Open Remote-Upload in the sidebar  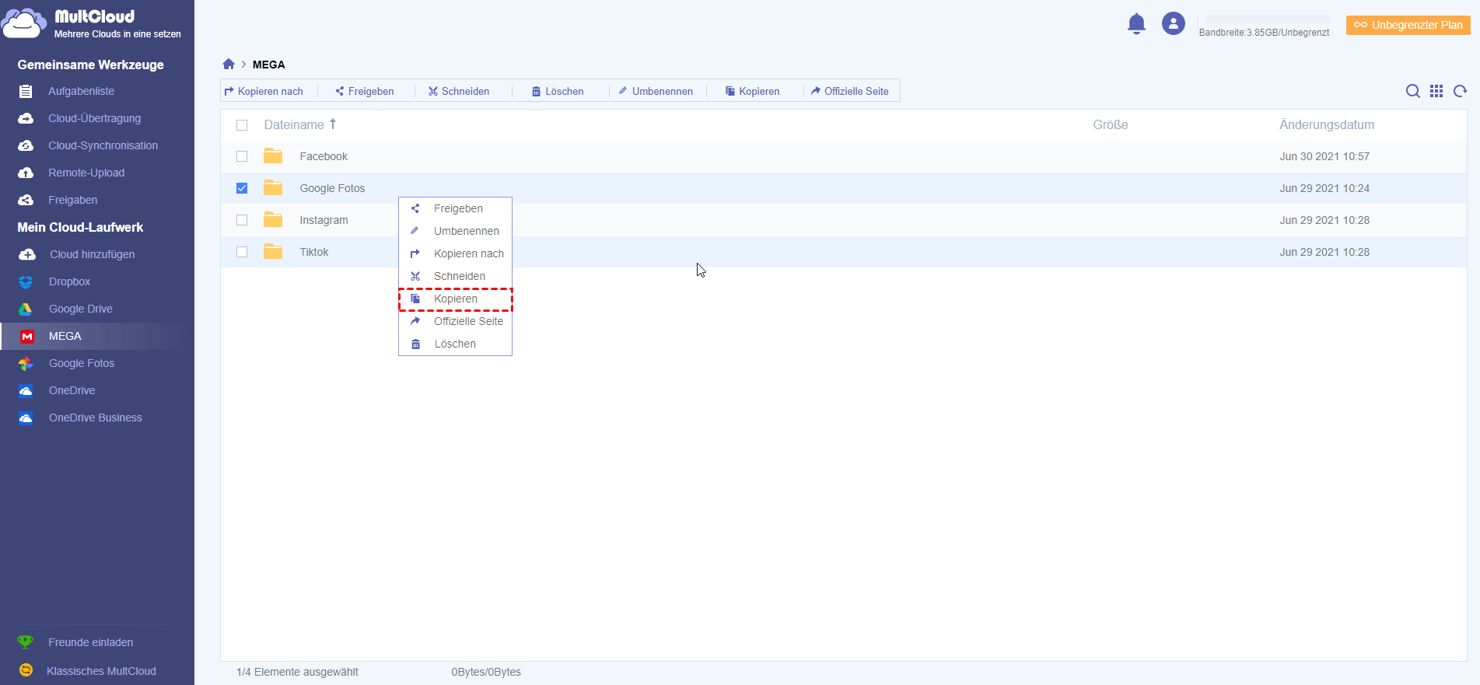[x=86, y=173]
